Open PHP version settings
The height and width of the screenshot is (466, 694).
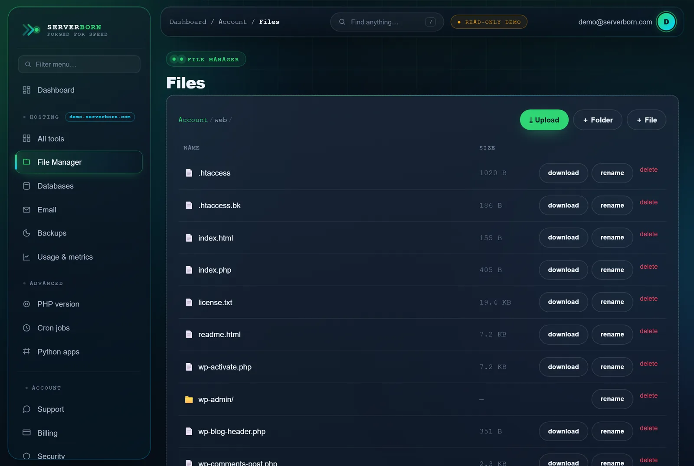point(79,304)
